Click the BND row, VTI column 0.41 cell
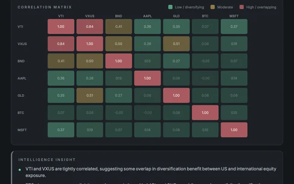 [61, 61]
